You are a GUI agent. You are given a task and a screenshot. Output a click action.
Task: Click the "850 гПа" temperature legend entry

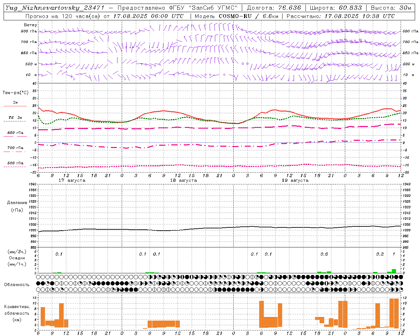(15, 133)
